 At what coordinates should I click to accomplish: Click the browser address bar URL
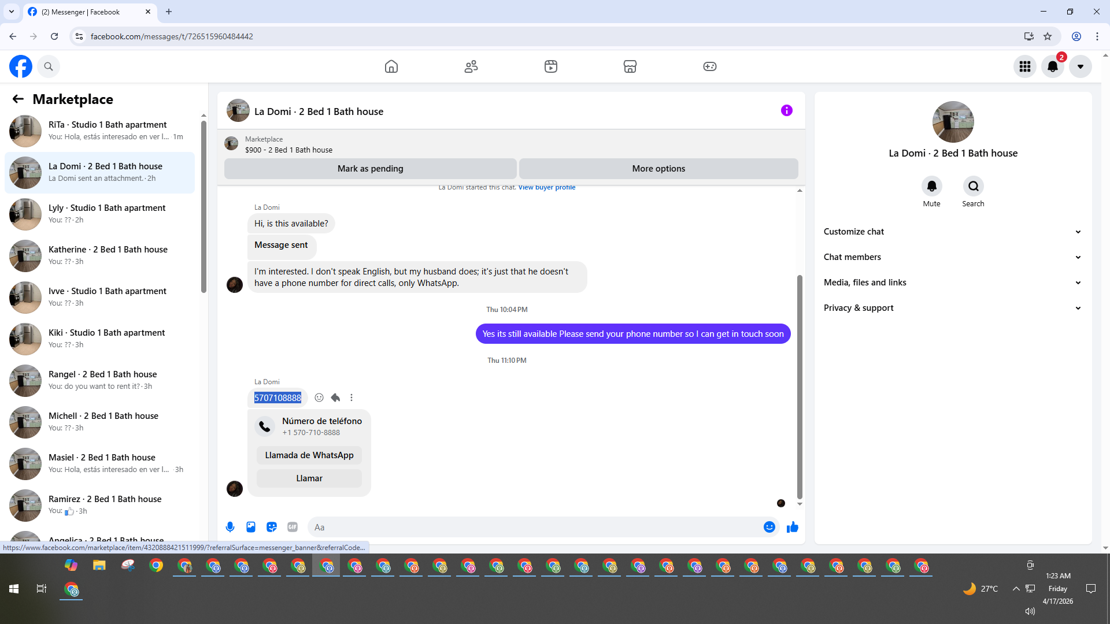click(172, 36)
